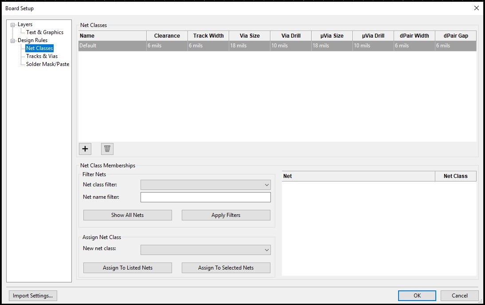
Task: Click Assign To Selected Nets
Action: 226,268
